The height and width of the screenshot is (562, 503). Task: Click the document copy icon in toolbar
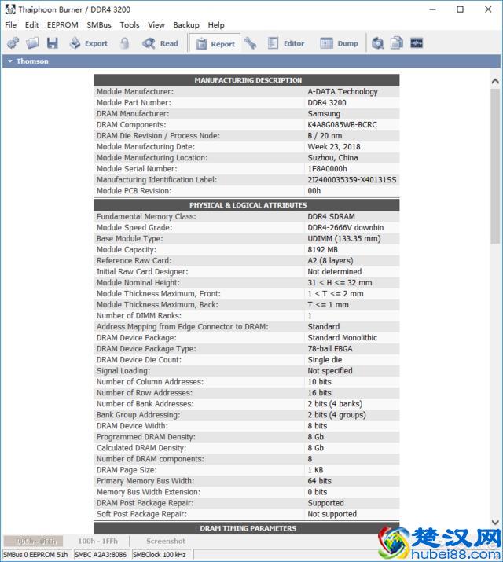(x=397, y=43)
